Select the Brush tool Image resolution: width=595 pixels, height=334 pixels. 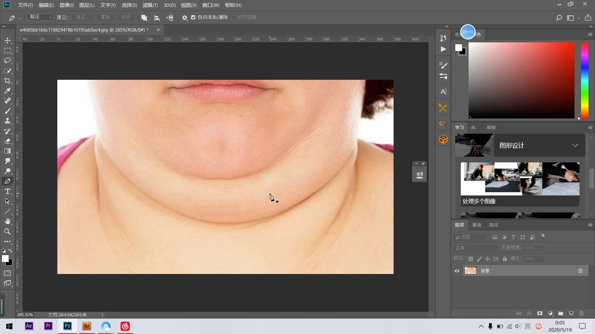point(8,111)
